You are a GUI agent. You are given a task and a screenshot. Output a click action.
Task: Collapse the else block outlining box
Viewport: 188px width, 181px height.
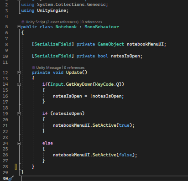[x=19, y=143]
